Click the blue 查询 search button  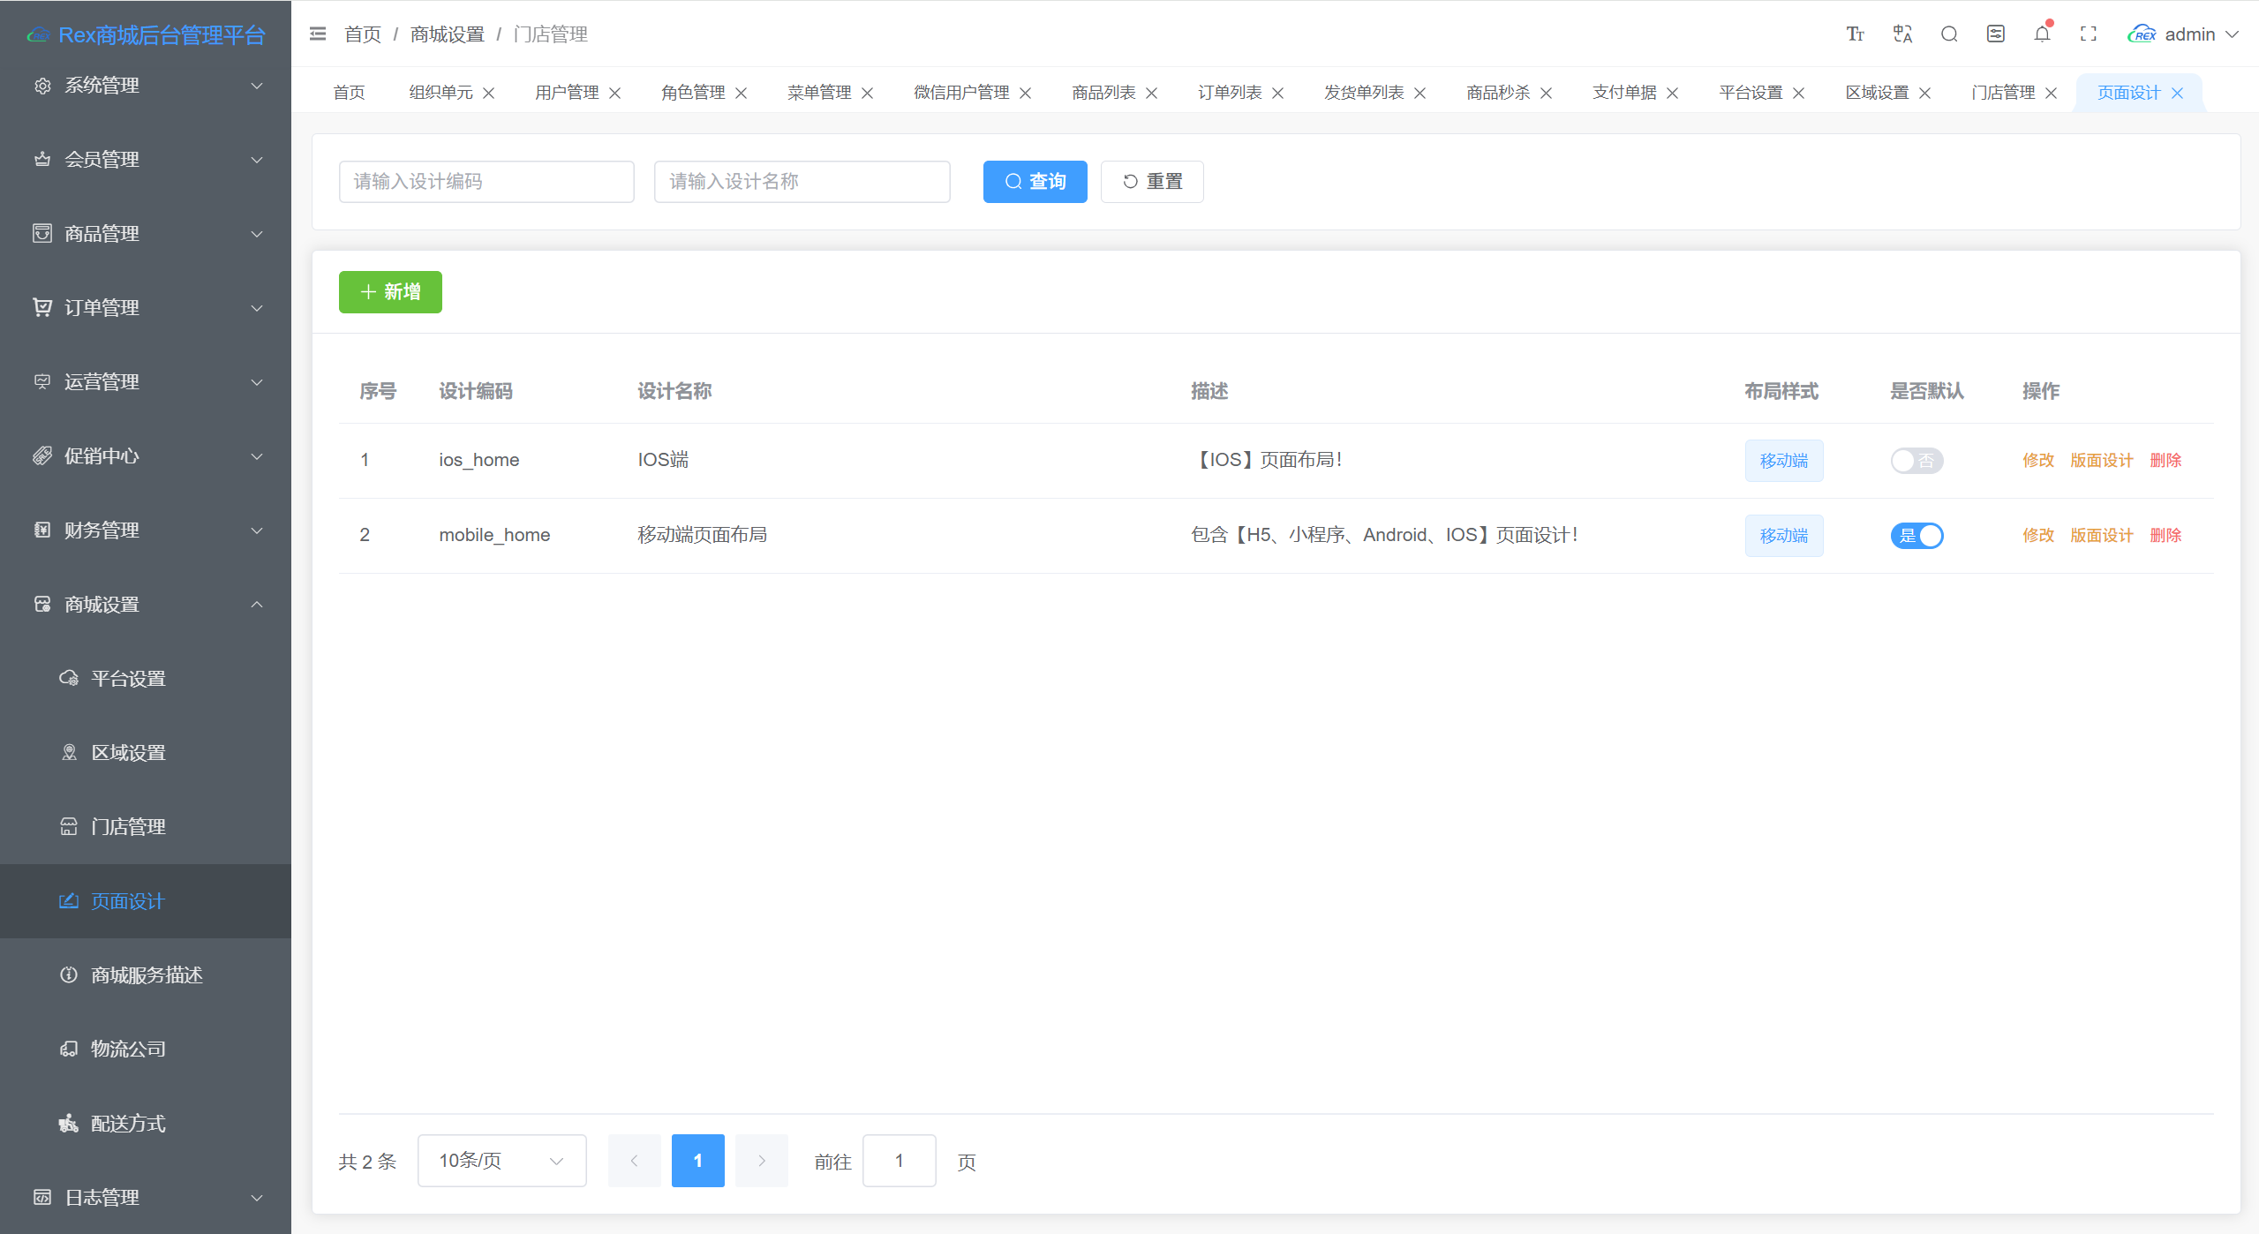pyautogui.click(x=1035, y=182)
